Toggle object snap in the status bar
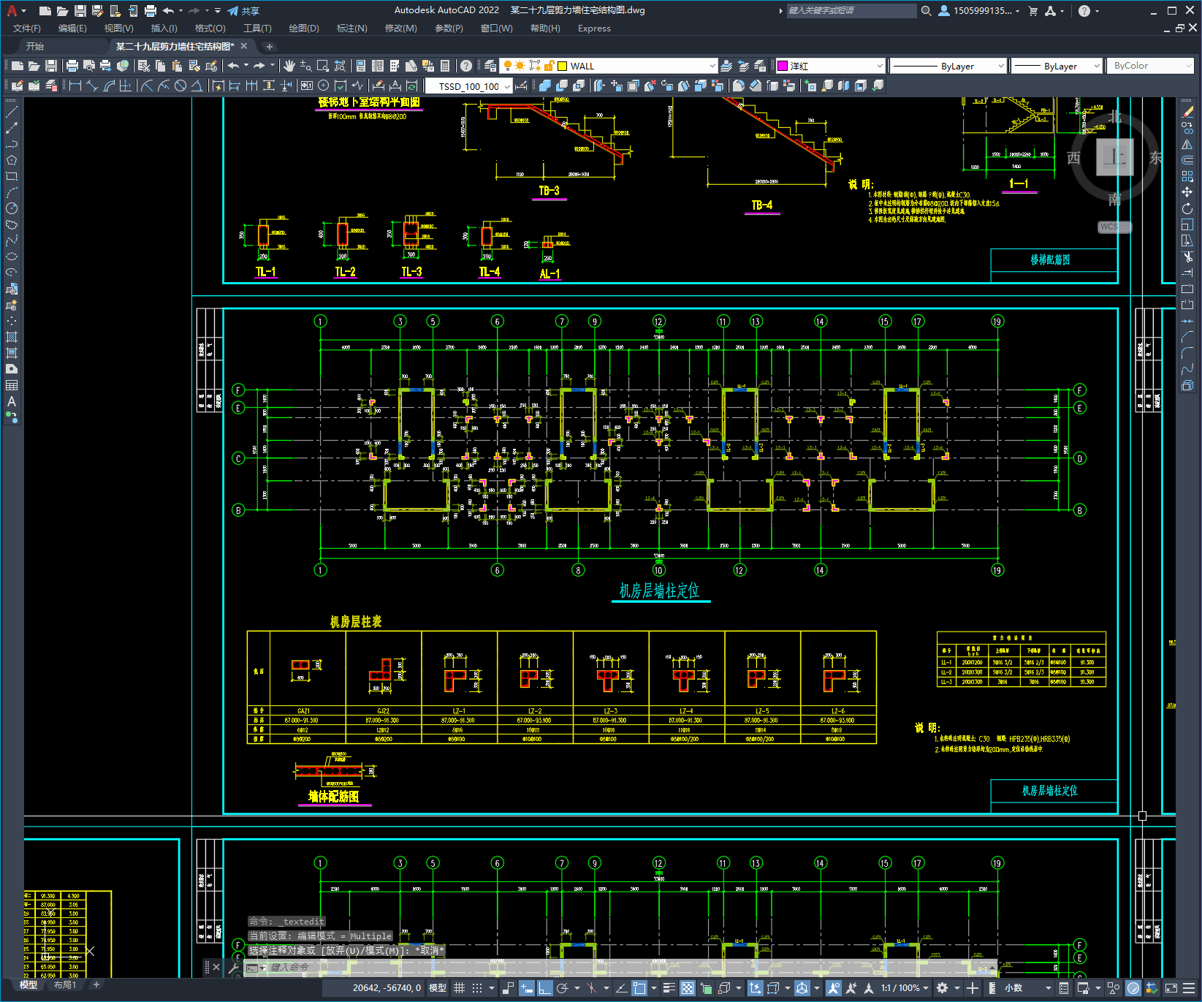The image size is (1202, 1002). point(639,988)
